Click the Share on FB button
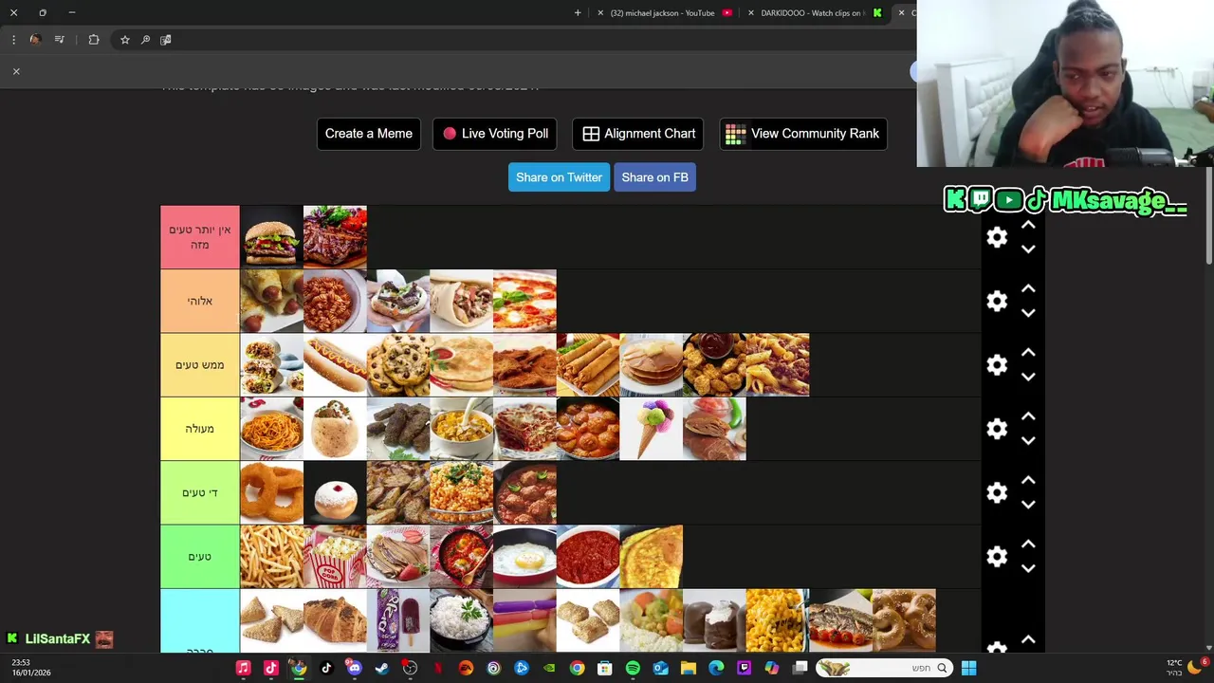The height and width of the screenshot is (683, 1214). pos(654,177)
